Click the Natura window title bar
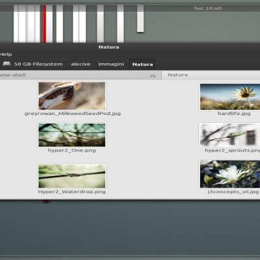This screenshot has height=260, width=260. coord(130,47)
